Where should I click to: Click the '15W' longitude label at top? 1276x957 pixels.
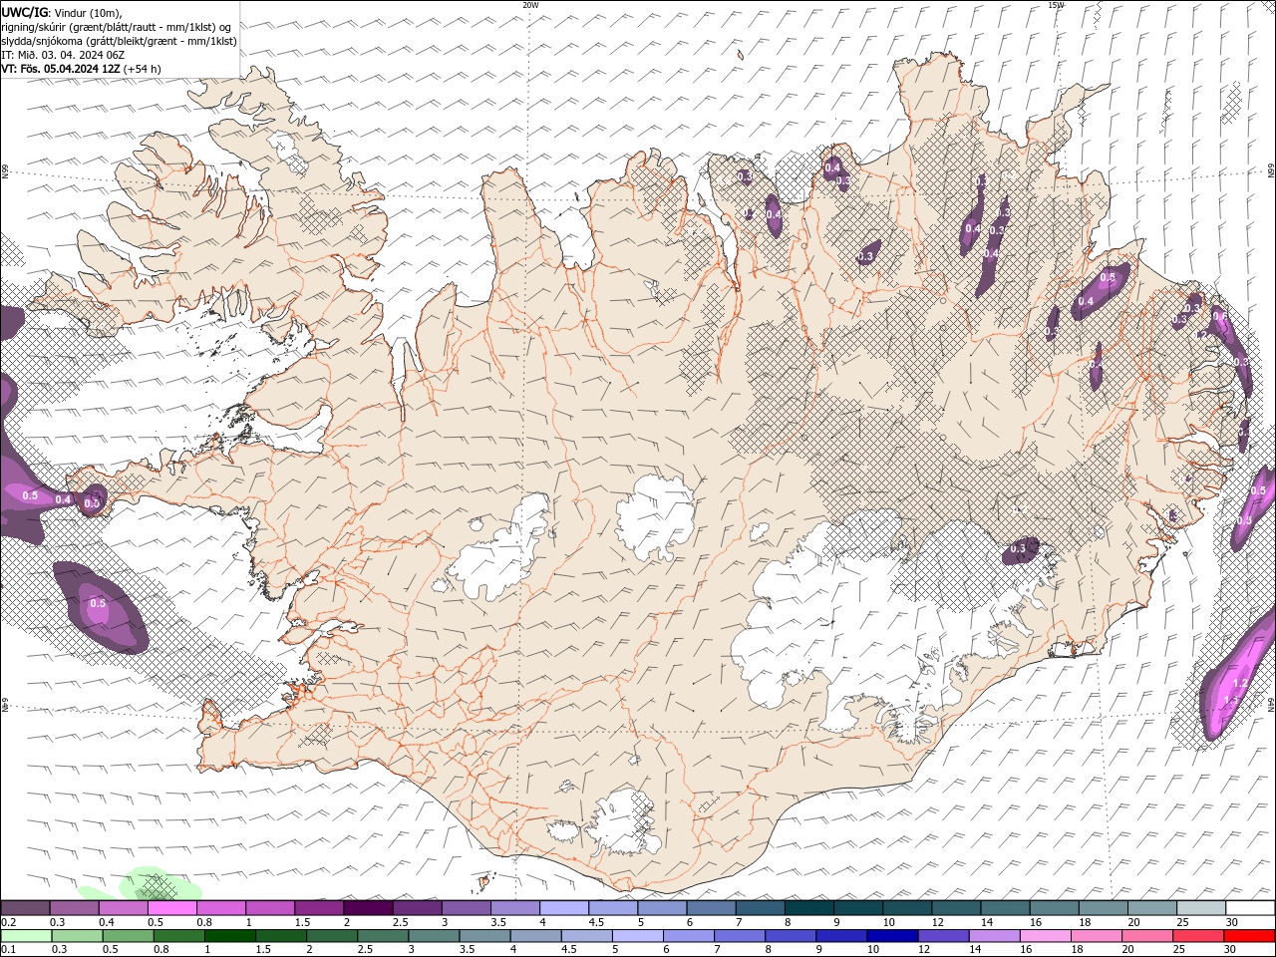[1056, 5]
